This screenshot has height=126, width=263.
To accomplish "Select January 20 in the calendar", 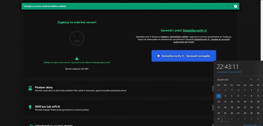I will click(238, 107).
